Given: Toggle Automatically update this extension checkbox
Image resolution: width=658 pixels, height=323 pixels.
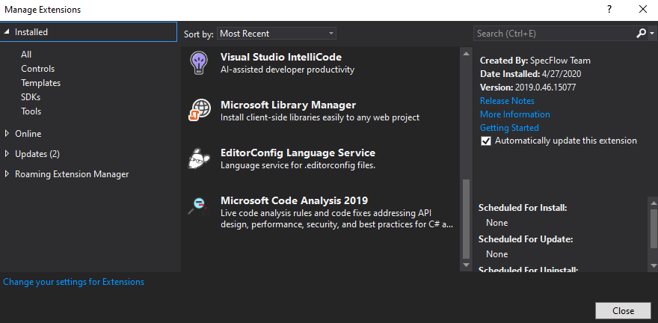Looking at the screenshot, I should coord(485,141).
